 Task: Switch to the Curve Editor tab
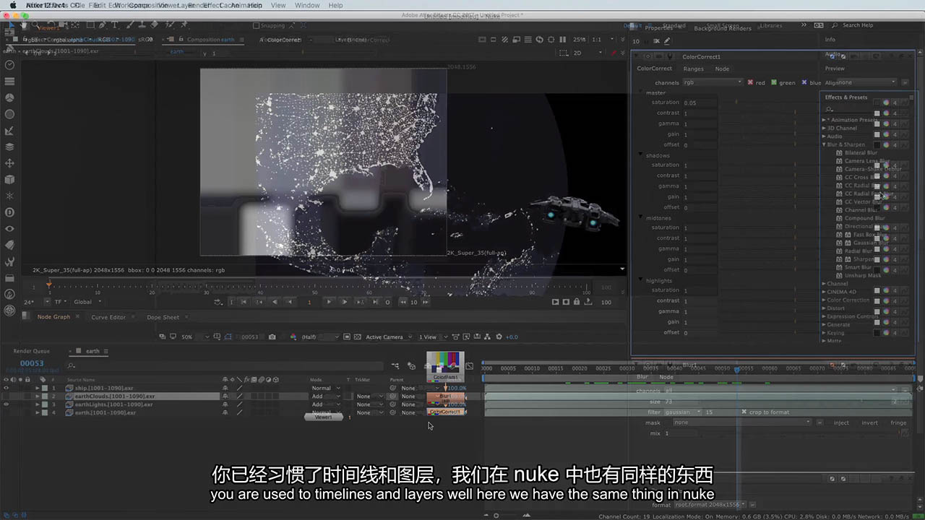pos(108,317)
